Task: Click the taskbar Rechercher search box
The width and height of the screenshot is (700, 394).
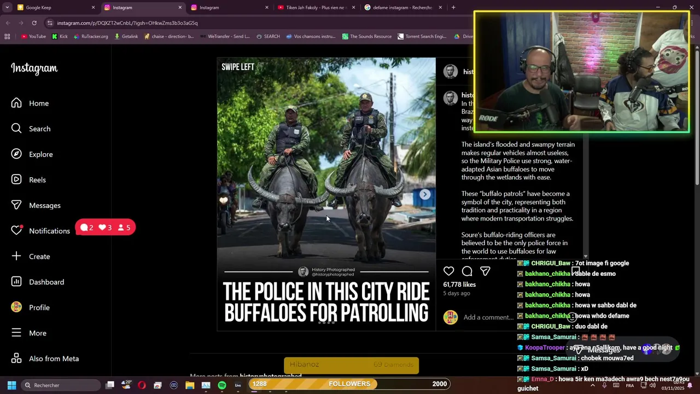Action: pyautogui.click(x=61, y=385)
